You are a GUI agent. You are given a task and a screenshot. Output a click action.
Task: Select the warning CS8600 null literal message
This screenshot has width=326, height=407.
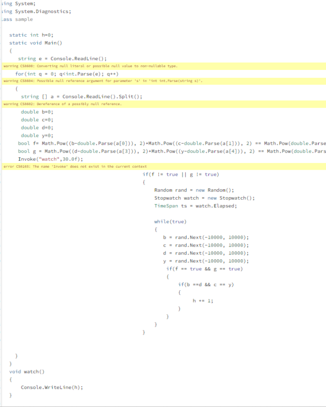point(90,66)
